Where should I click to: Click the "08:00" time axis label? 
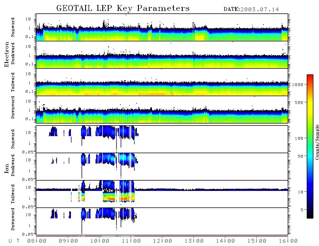tap(37, 241)
